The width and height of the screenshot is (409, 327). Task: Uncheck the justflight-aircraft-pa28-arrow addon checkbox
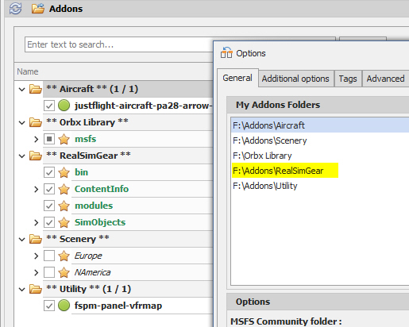click(49, 106)
